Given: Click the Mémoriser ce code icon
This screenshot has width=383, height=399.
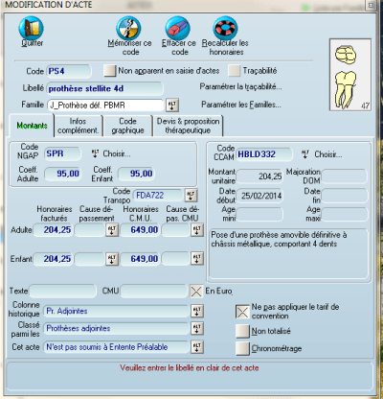Looking at the screenshot, I should (x=128, y=28).
